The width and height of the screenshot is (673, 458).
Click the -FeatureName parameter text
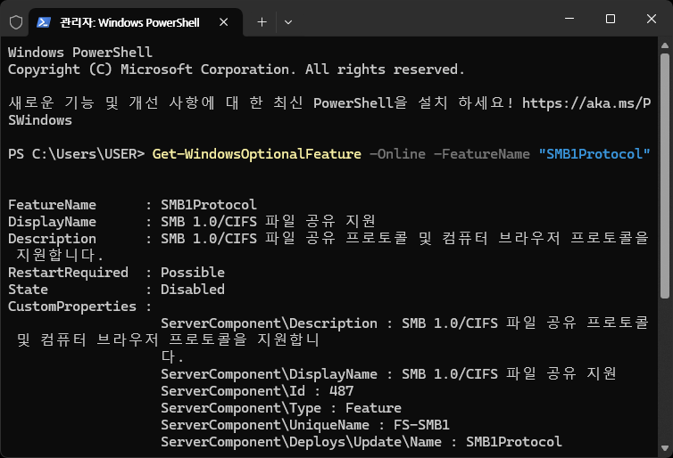click(x=482, y=154)
